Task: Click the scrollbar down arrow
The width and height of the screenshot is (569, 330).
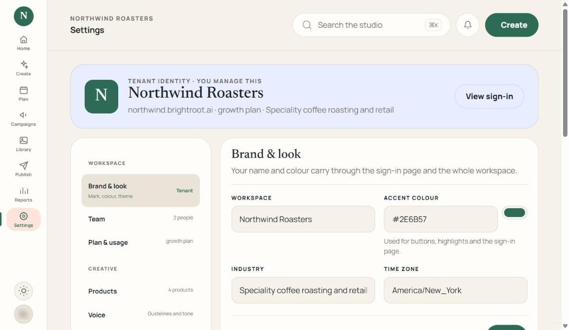Action: pyautogui.click(x=565, y=326)
